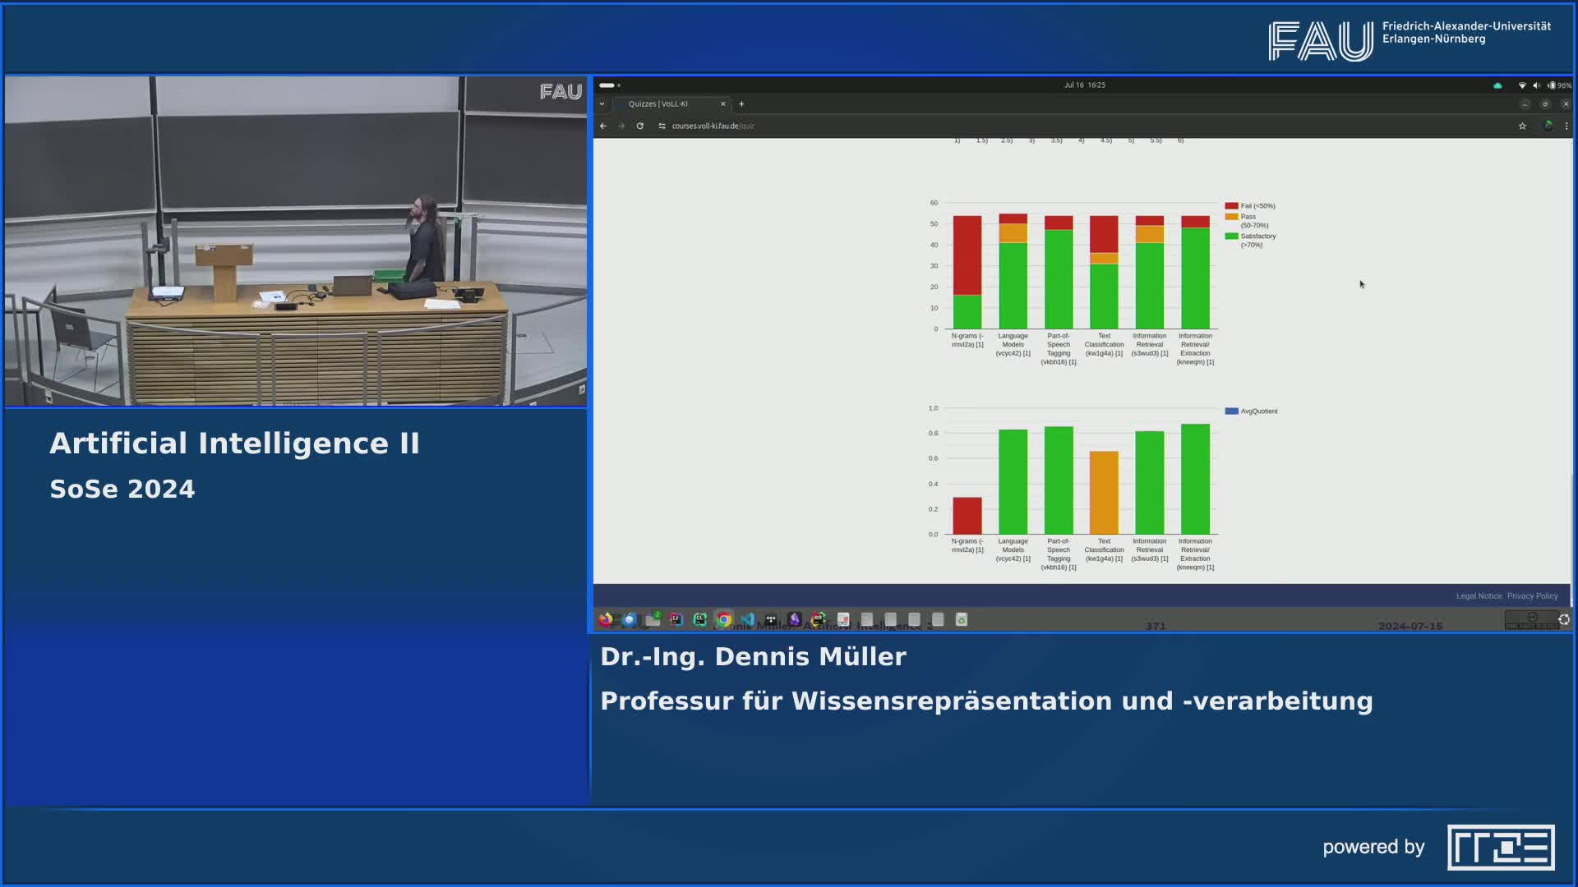Open CLion from the dock

[x=699, y=619]
